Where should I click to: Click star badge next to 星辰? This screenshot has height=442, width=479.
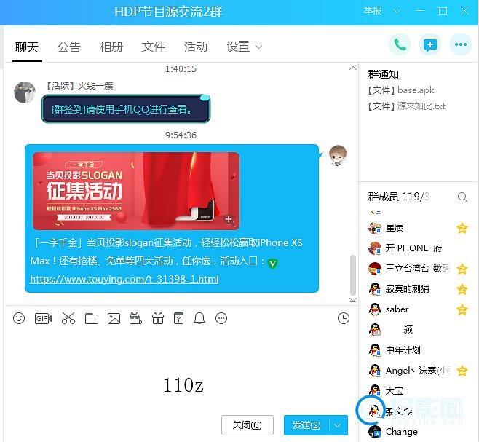(x=462, y=229)
